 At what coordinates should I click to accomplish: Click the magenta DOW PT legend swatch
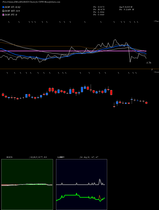pos(3,15)
